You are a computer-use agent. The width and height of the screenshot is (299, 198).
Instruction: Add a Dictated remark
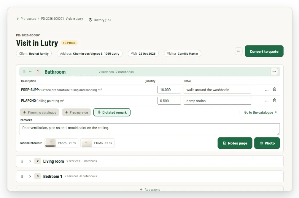112,112
